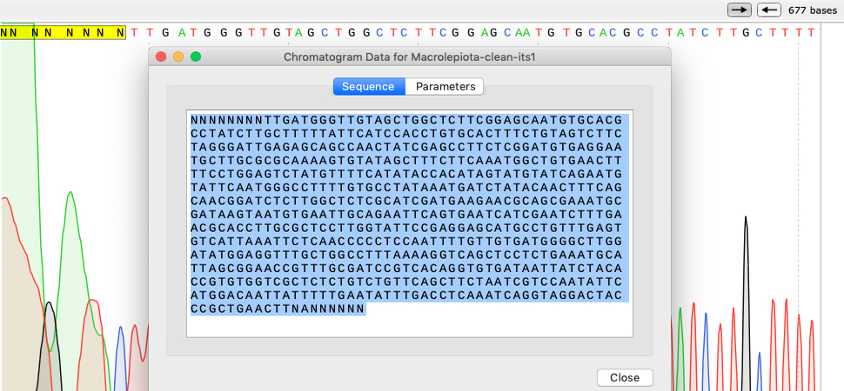Click the left arrow navigation button

[x=768, y=10]
